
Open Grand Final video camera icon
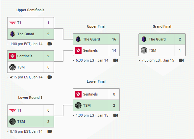point(182,60)
